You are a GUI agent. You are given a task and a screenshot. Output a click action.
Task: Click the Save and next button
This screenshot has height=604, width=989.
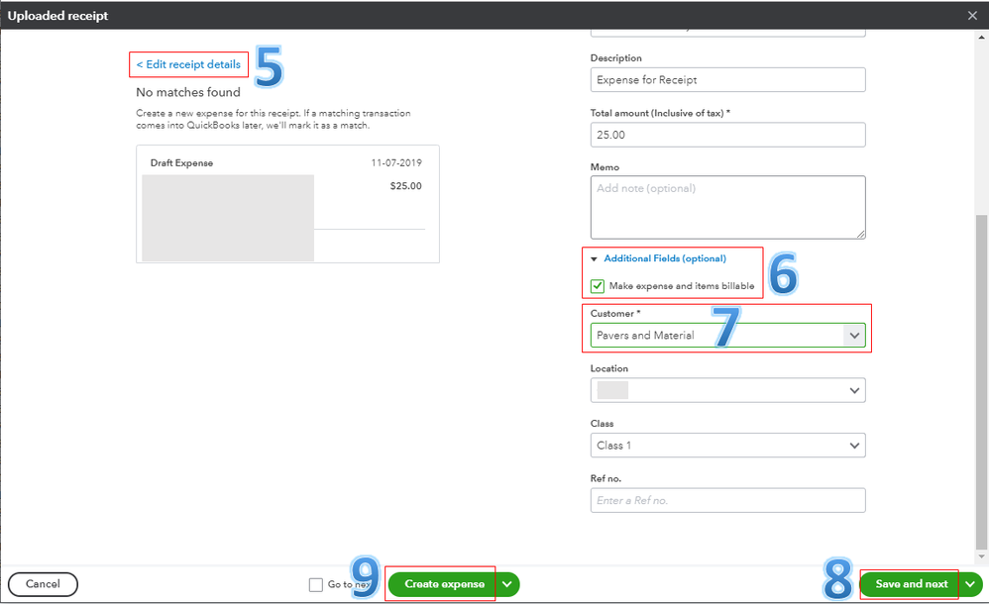click(x=911, y=584)
